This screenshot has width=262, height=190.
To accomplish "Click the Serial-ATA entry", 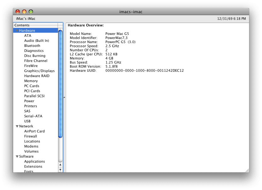I will [x=33, y=116].
